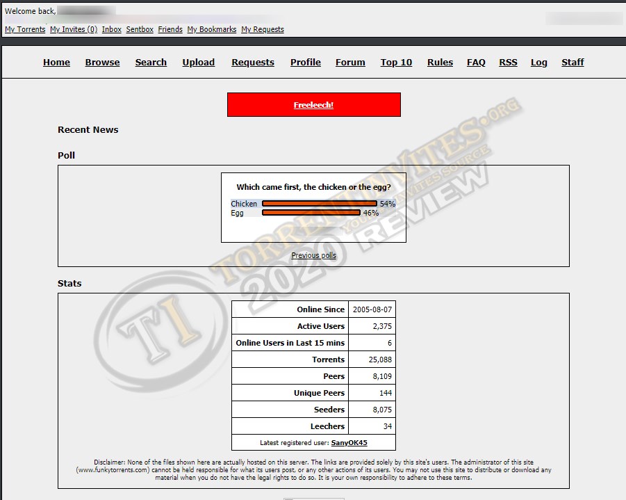626x500 pixels.
Task: Click the red Freeleech! banner
Action: click(x=313, y=105)
